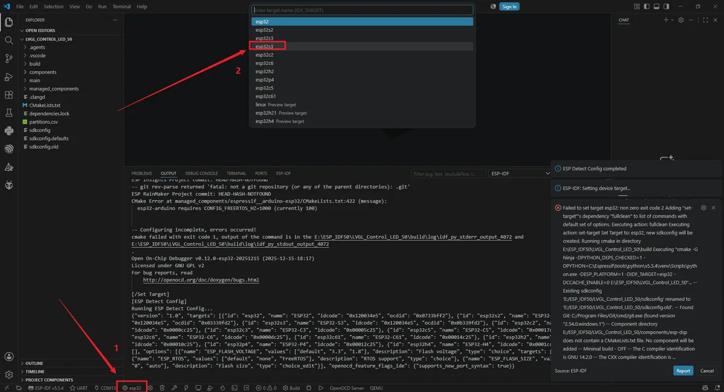Screen dimensions: 724x392
Task: Select the COM13 serial port in status bar
Action: pos(104,388)
